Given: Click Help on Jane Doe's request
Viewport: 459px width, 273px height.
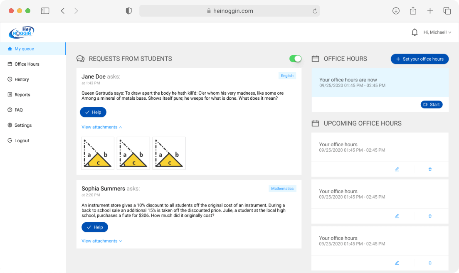Looking at the screenshot, I should [93, 112].
